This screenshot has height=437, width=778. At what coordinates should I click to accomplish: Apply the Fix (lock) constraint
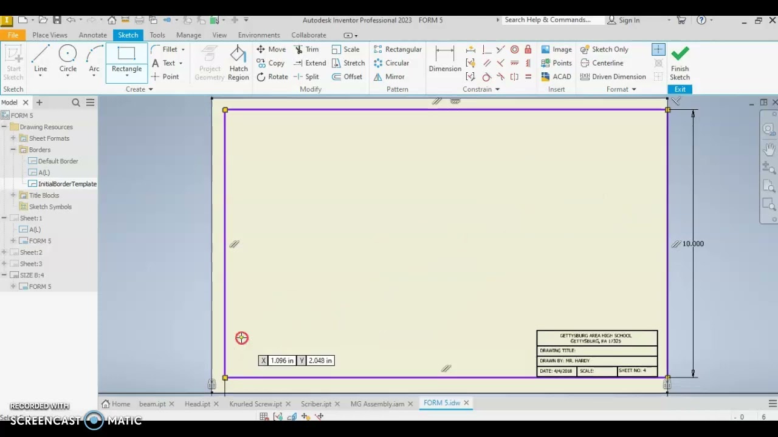[528, 49]
